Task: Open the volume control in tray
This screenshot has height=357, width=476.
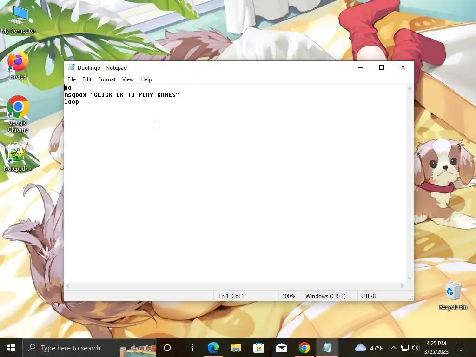Action: [x=416, y=348]
